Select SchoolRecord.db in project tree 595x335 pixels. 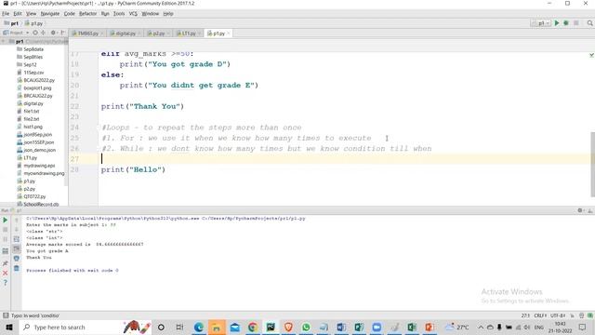tap(41, 205)
